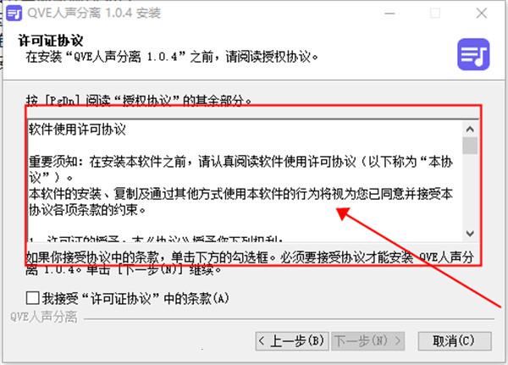Image resolution: width=508 pixels, height=365 pixels.
Task: Click inside the license agreement text box
Action: coord(246,181)
